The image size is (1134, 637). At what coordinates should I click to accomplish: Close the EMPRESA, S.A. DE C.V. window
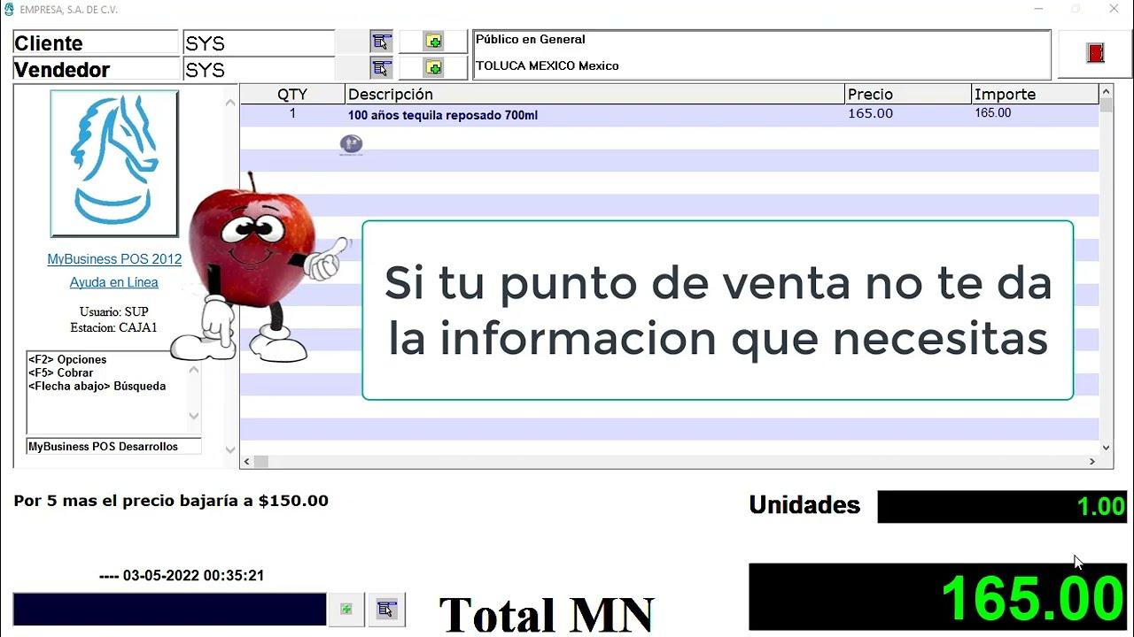coord(1114,9)
